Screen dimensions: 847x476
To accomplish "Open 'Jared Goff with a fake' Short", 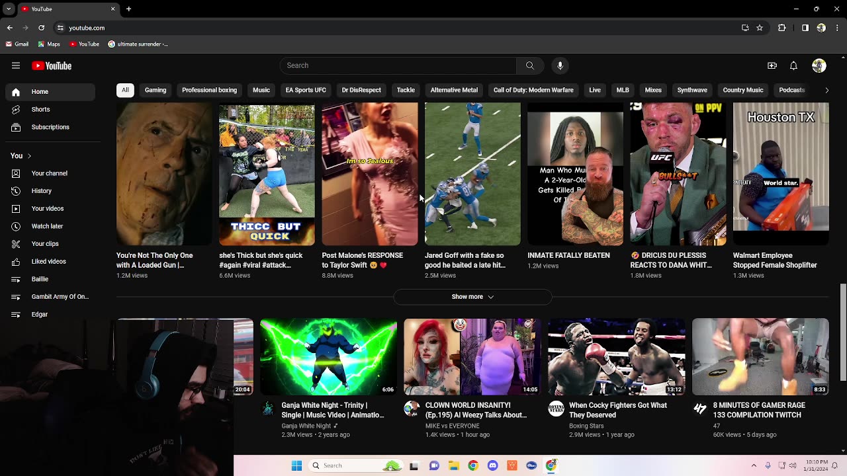I will click(x=472, y=174).
